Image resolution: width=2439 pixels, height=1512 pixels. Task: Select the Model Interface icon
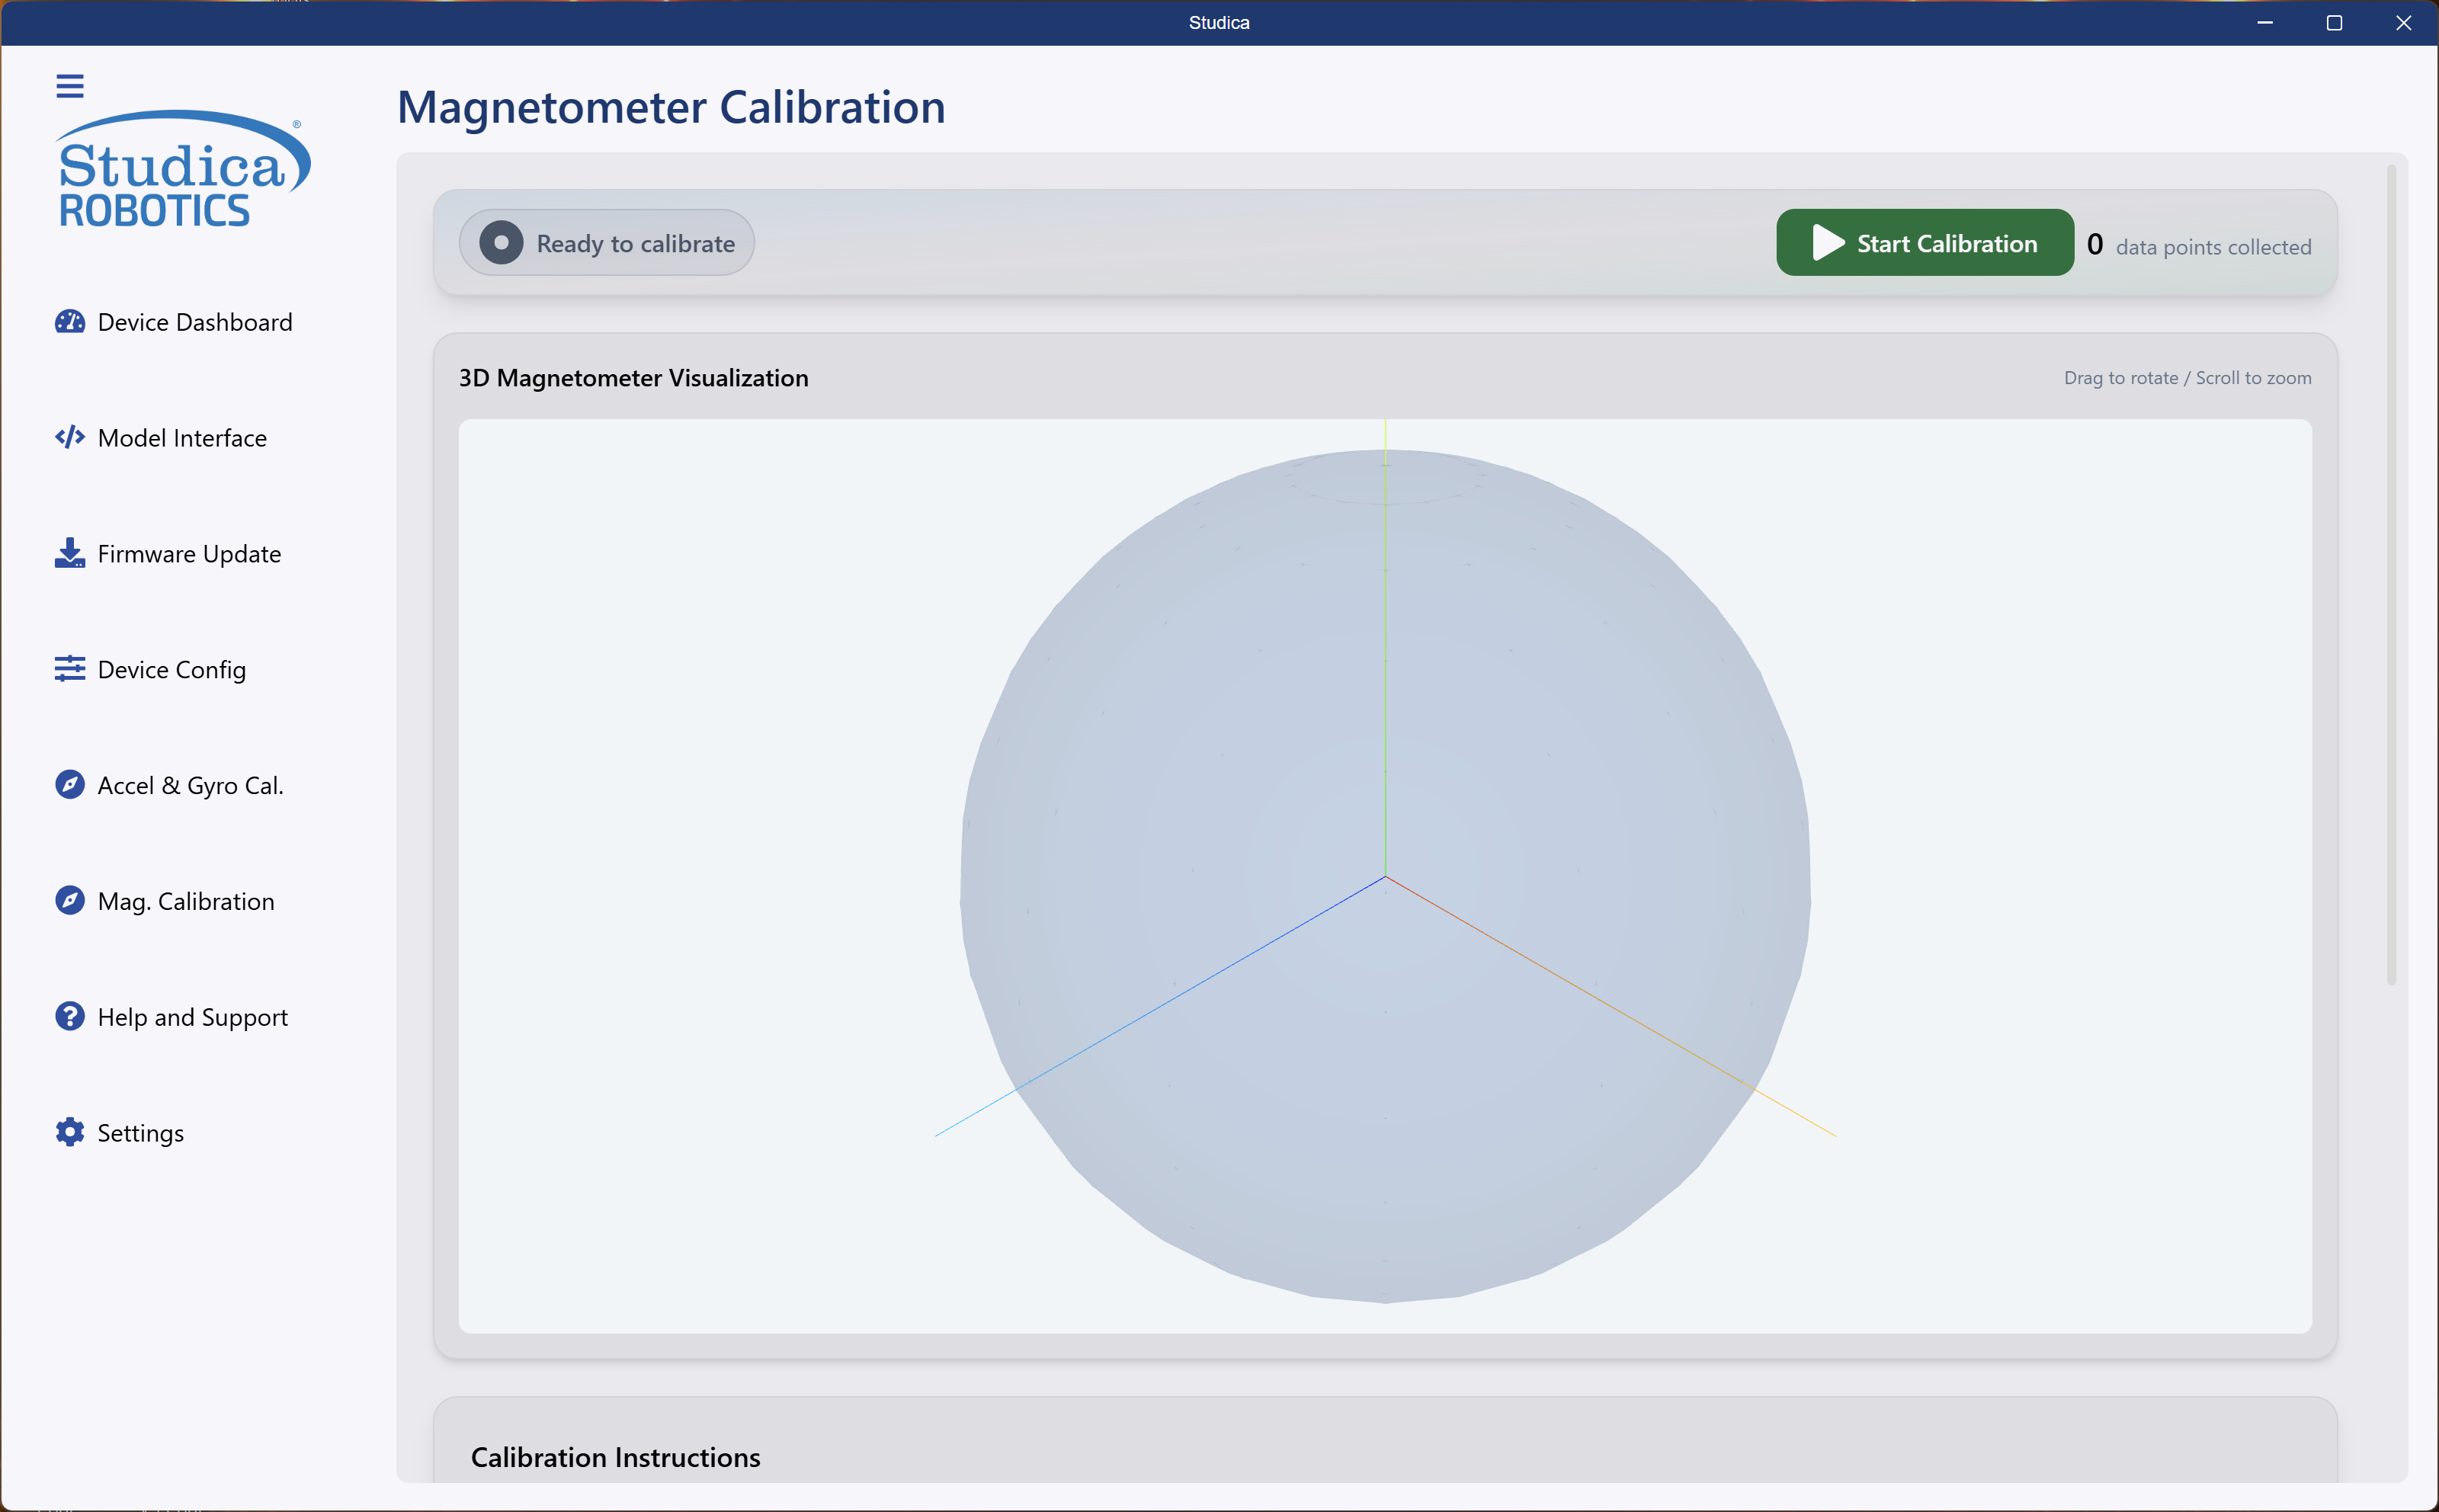(70, 437)
